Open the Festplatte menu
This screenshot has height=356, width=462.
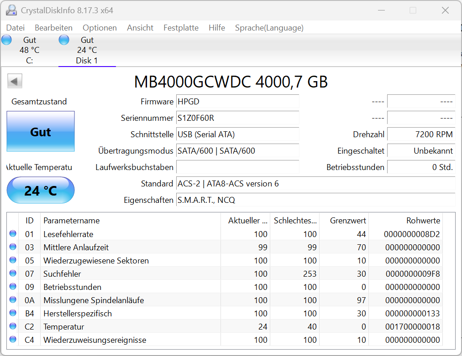pyautogui.click(x=181, y=28)
